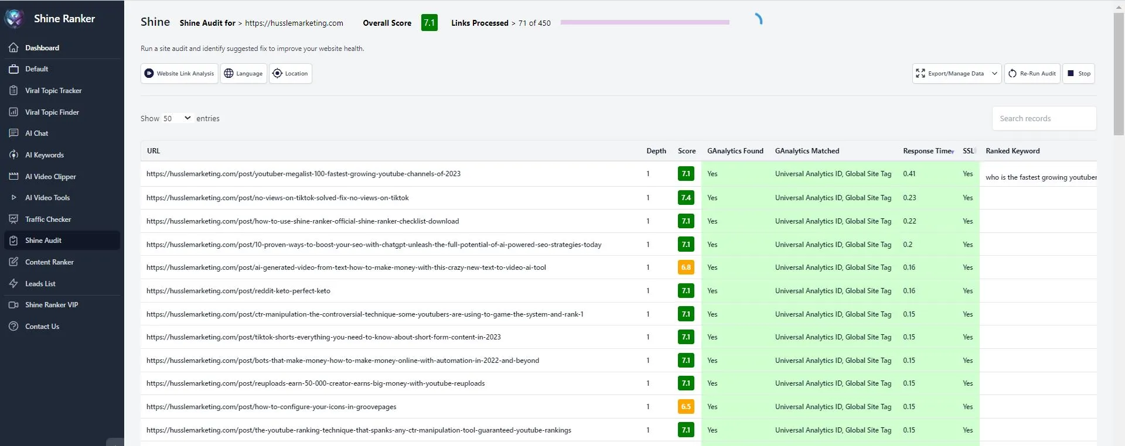Viewport: 1125px width, 446px height.
Task: Select the AI Video Clipper icon
Action: tap(13, 176)
